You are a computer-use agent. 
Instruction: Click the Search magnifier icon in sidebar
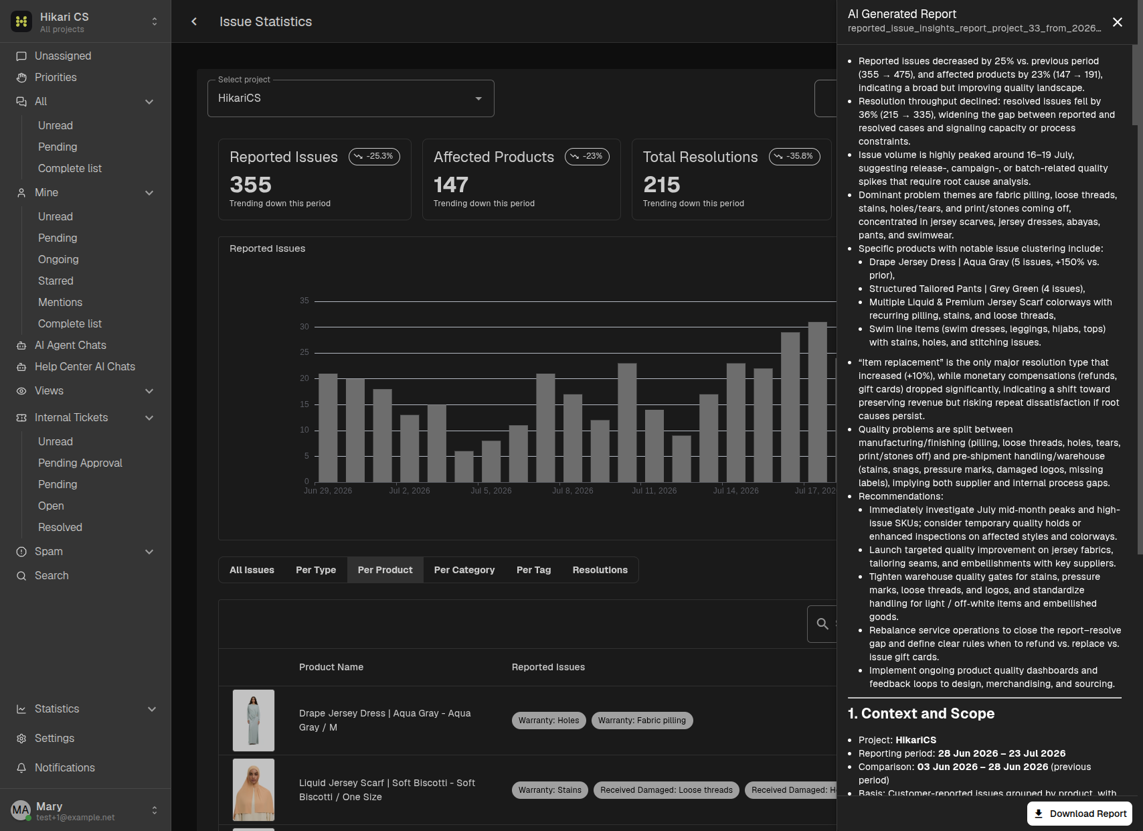[21, 576]
